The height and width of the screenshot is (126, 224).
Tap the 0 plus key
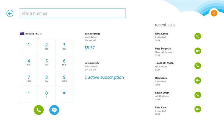tap(46, 94)
